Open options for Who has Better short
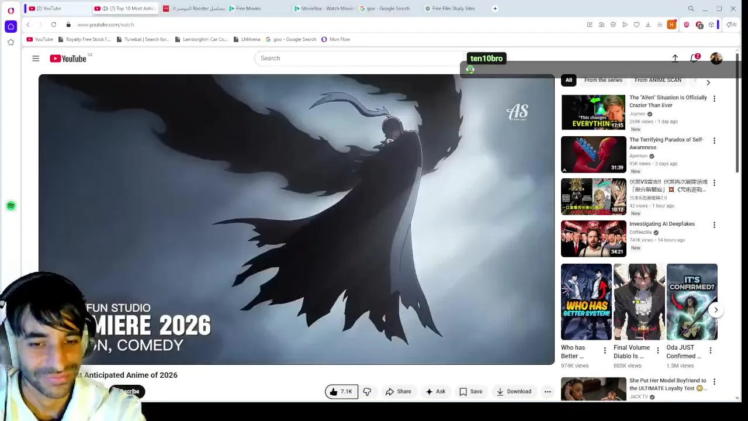 click(605, 350)
